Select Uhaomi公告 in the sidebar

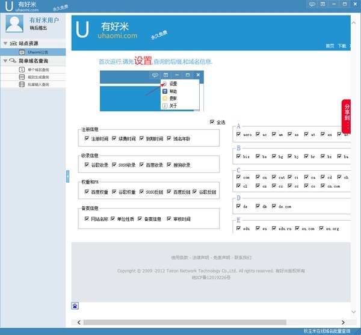pos(33,52)
